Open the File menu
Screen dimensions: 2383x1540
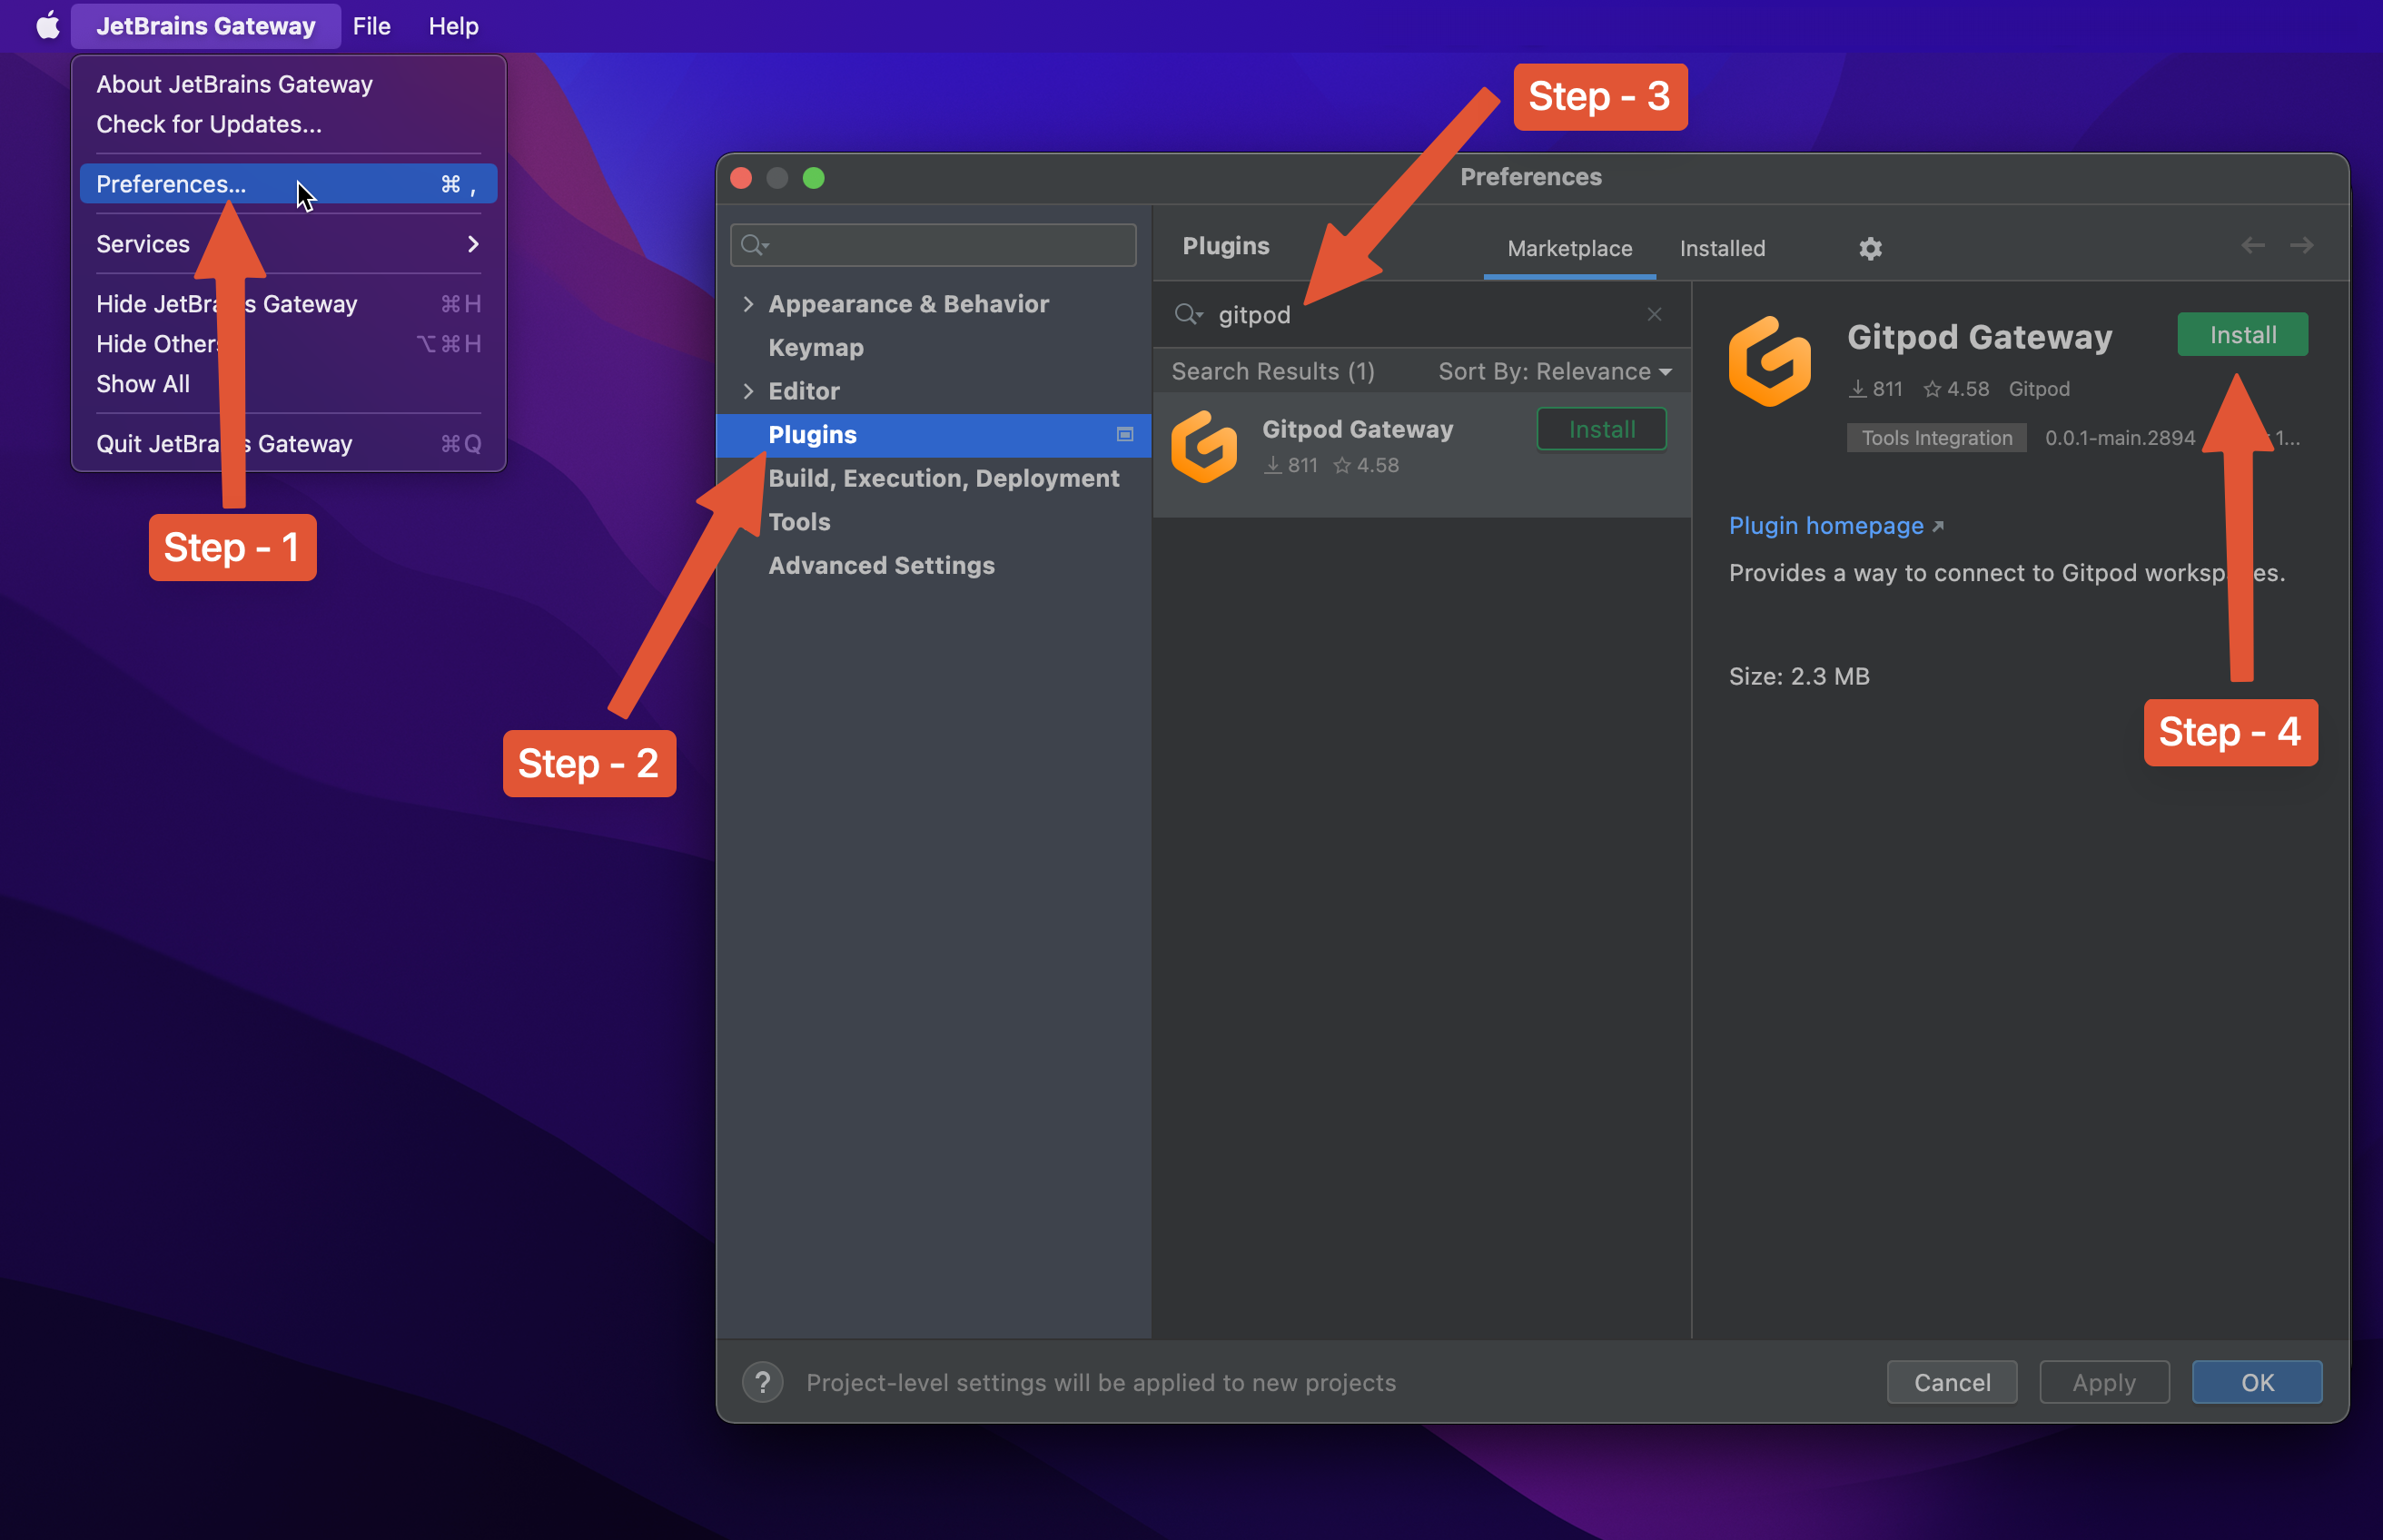371,26
